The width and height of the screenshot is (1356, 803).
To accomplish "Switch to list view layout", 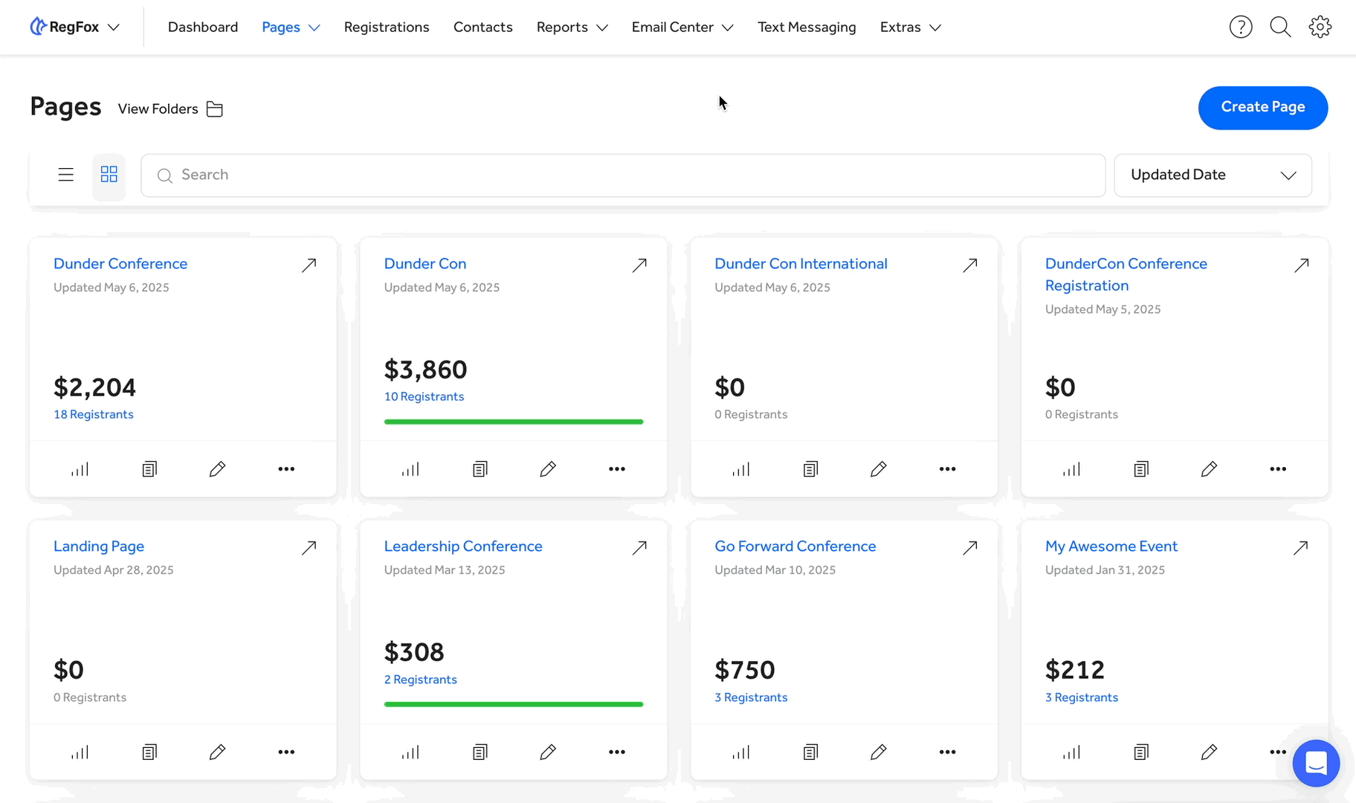I will [66, 175].
